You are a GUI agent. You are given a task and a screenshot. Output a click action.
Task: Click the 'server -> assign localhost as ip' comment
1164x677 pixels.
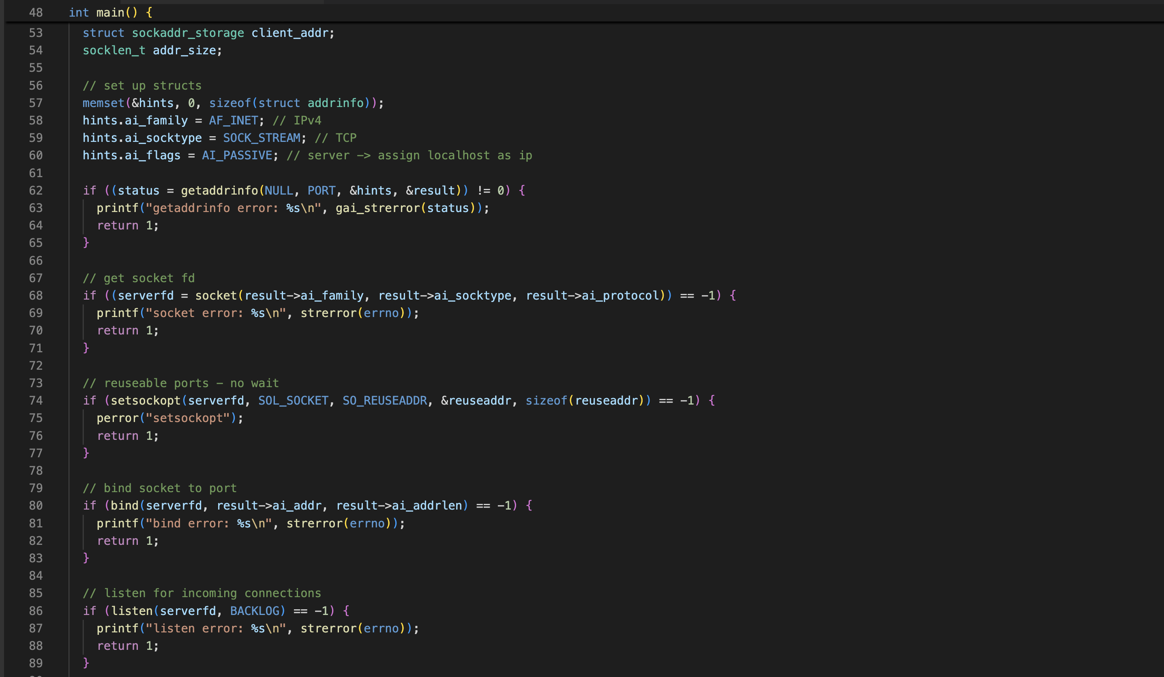pos(409,156)
